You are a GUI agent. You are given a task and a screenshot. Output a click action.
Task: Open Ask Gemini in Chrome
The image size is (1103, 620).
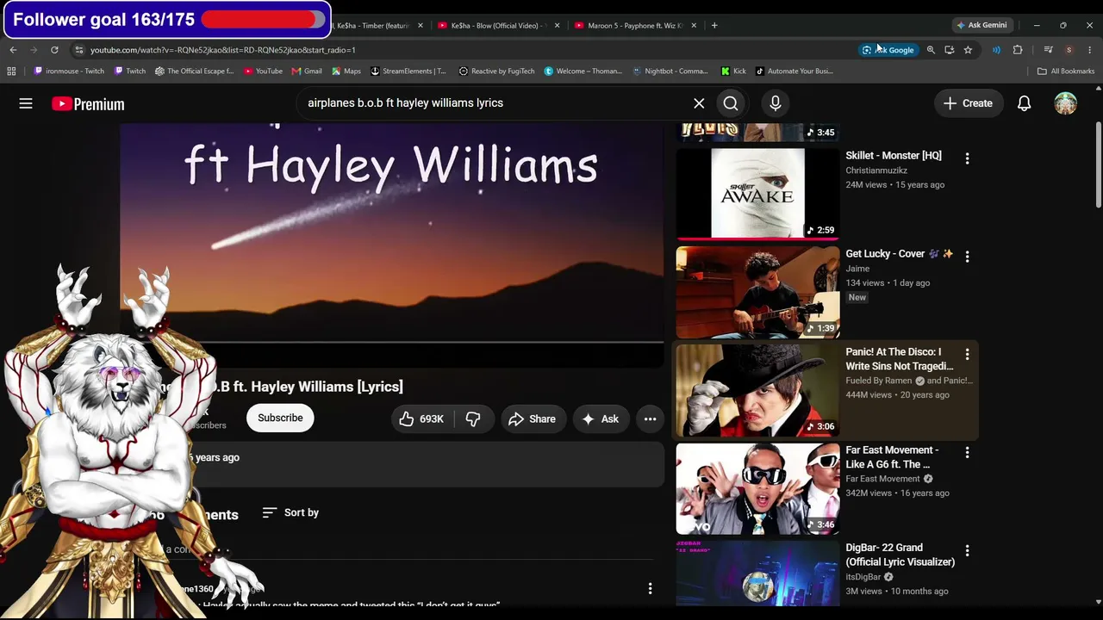tap(981, 25)
